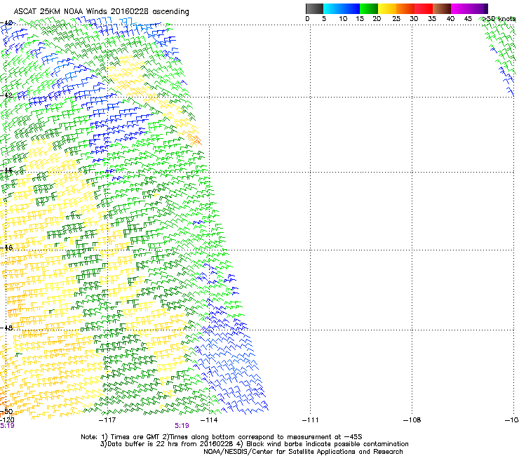This screenshot has height=456, width=519.
Task: Click the ASCAT 25KM NOAA Winds title
Action: coord(101,12)
